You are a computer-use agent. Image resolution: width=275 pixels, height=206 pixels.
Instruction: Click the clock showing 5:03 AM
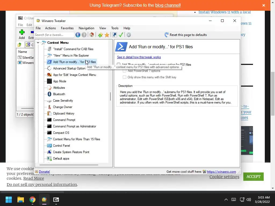[264, 197]
